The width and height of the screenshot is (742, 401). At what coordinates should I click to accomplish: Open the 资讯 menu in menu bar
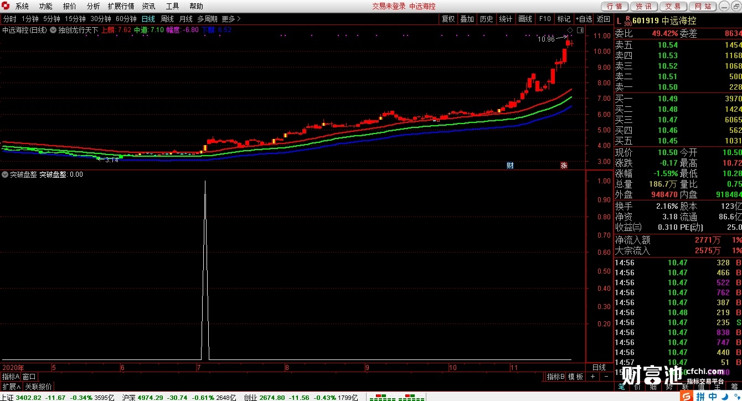(148, 6)
